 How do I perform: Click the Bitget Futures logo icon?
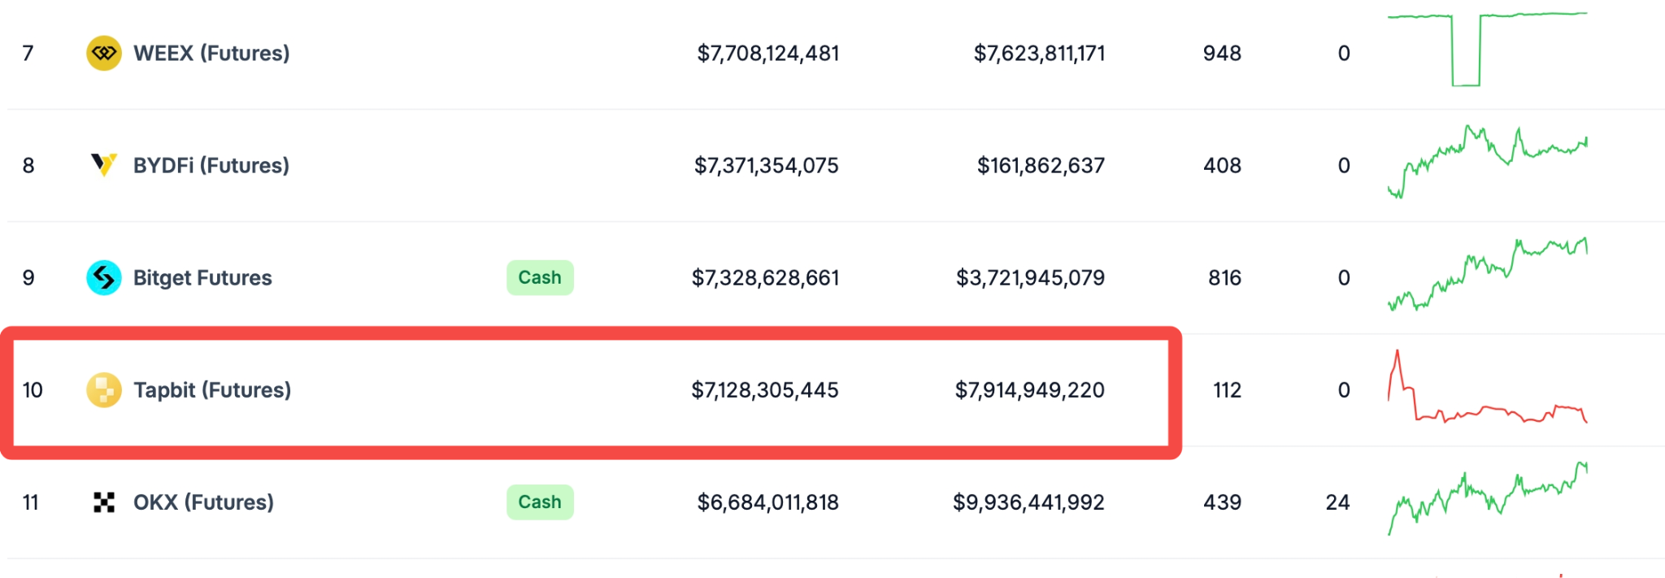click(104, 278)
